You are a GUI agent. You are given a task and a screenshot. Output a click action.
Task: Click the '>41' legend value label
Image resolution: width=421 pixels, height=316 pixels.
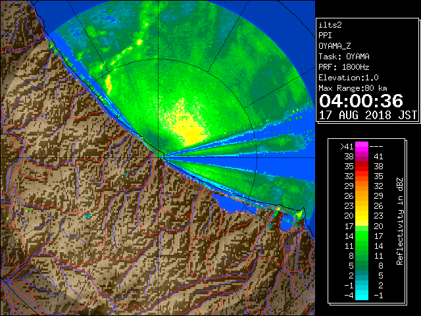(x=347, y=147)
